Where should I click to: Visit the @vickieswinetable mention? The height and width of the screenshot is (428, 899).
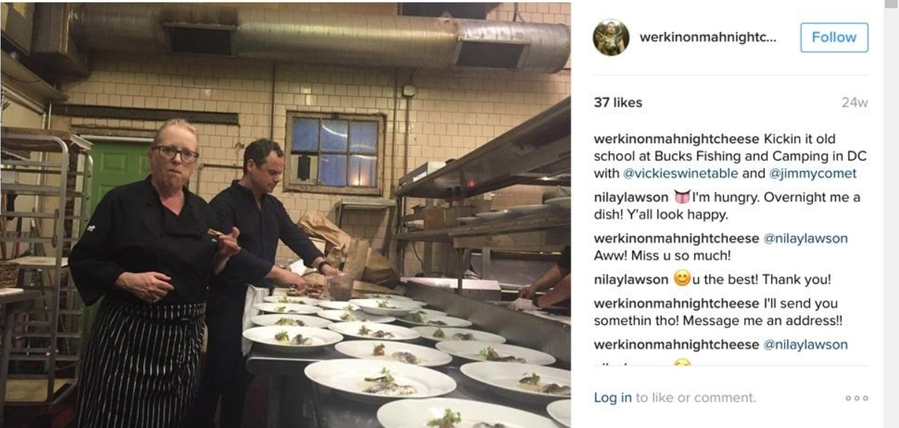pos(680,174)
